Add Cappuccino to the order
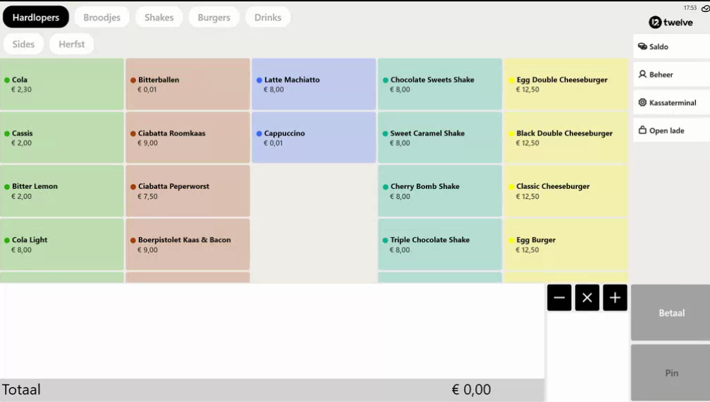Viewport: 710px width, 402px height. (314, 138)
